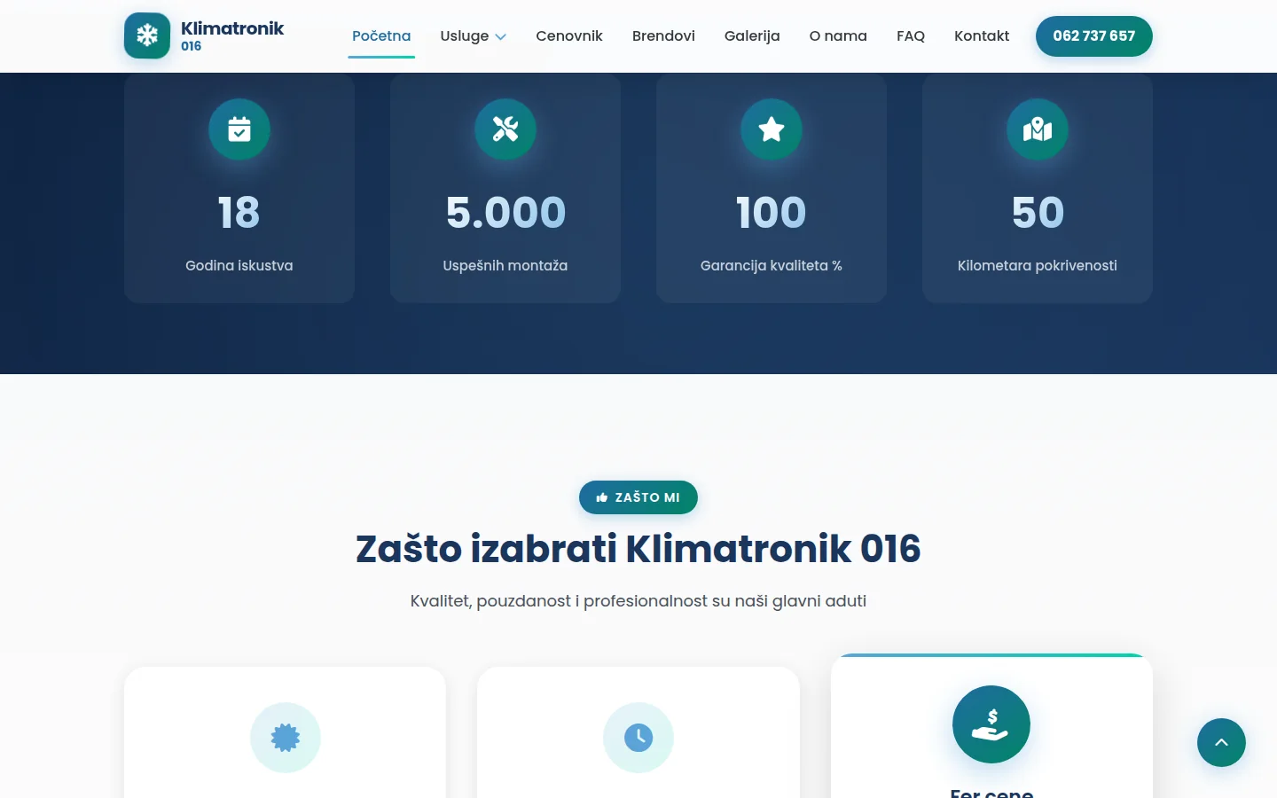Open the Galerija page
This screenshot has width=1277, height=798.
[x=752, y=36]
